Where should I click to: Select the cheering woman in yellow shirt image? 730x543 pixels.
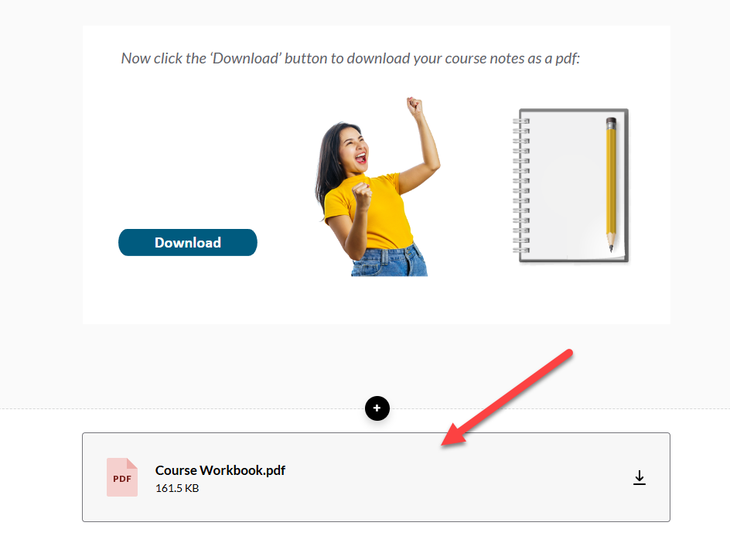(378, 186)
